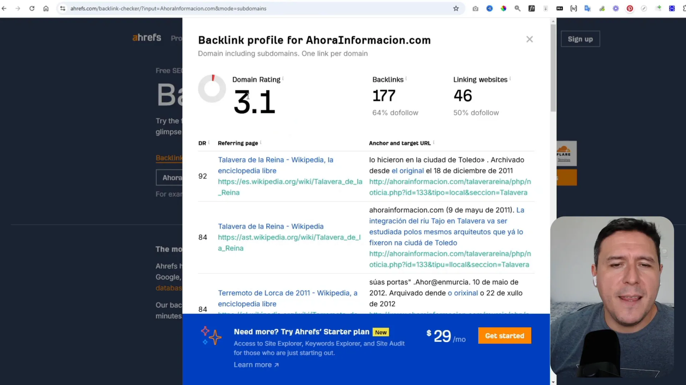Viewport: 686px width, 385px height.
Task: Click inside the browser address bar
Action: 171,8
